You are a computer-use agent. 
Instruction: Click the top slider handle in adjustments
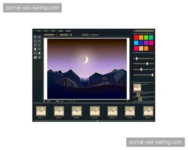137,58
